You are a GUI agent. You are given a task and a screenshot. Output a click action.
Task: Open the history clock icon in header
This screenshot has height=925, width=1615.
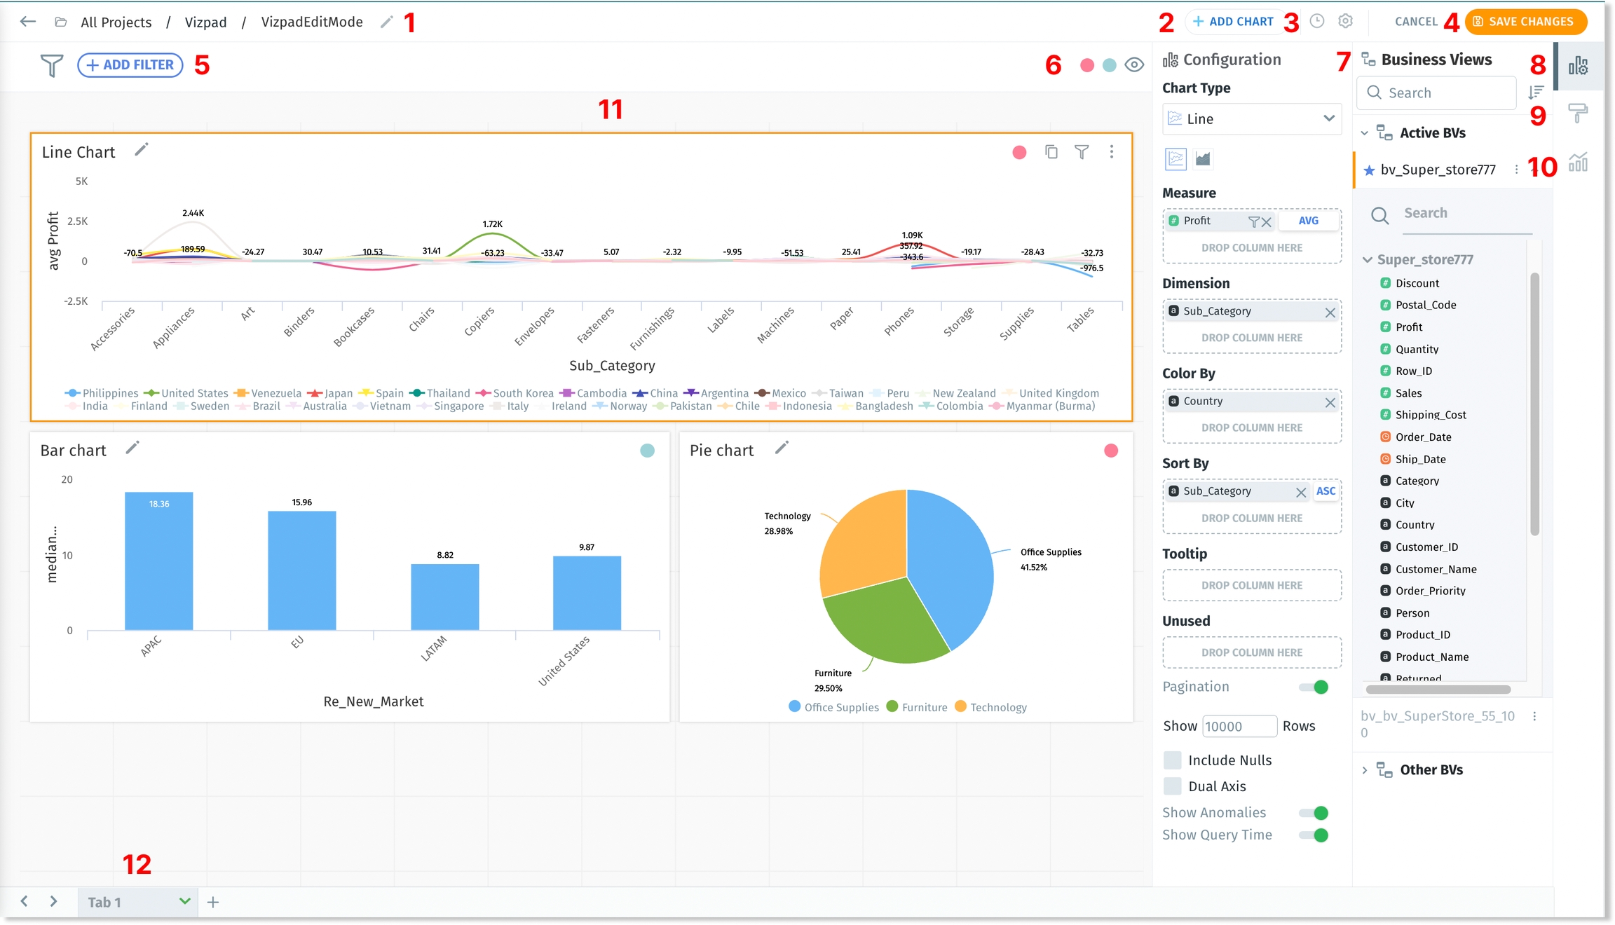[1317, 21]
